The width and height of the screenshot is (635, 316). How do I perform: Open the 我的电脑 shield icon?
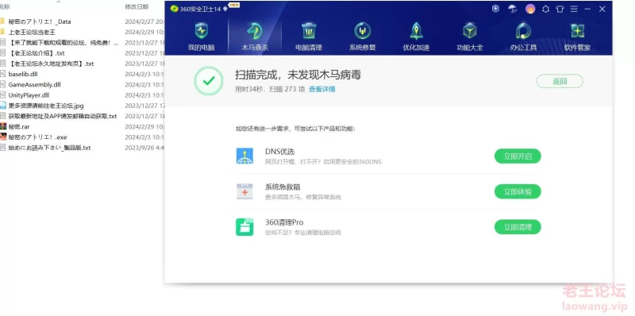coord(202,31)
